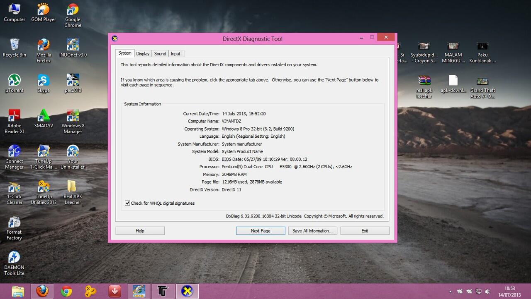Select the SMADAV desktop icon
Image resolution: width=531 pixels, height=299 pixels.
pos(44,119)
